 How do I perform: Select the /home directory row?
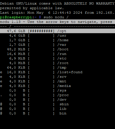(57, 40)
